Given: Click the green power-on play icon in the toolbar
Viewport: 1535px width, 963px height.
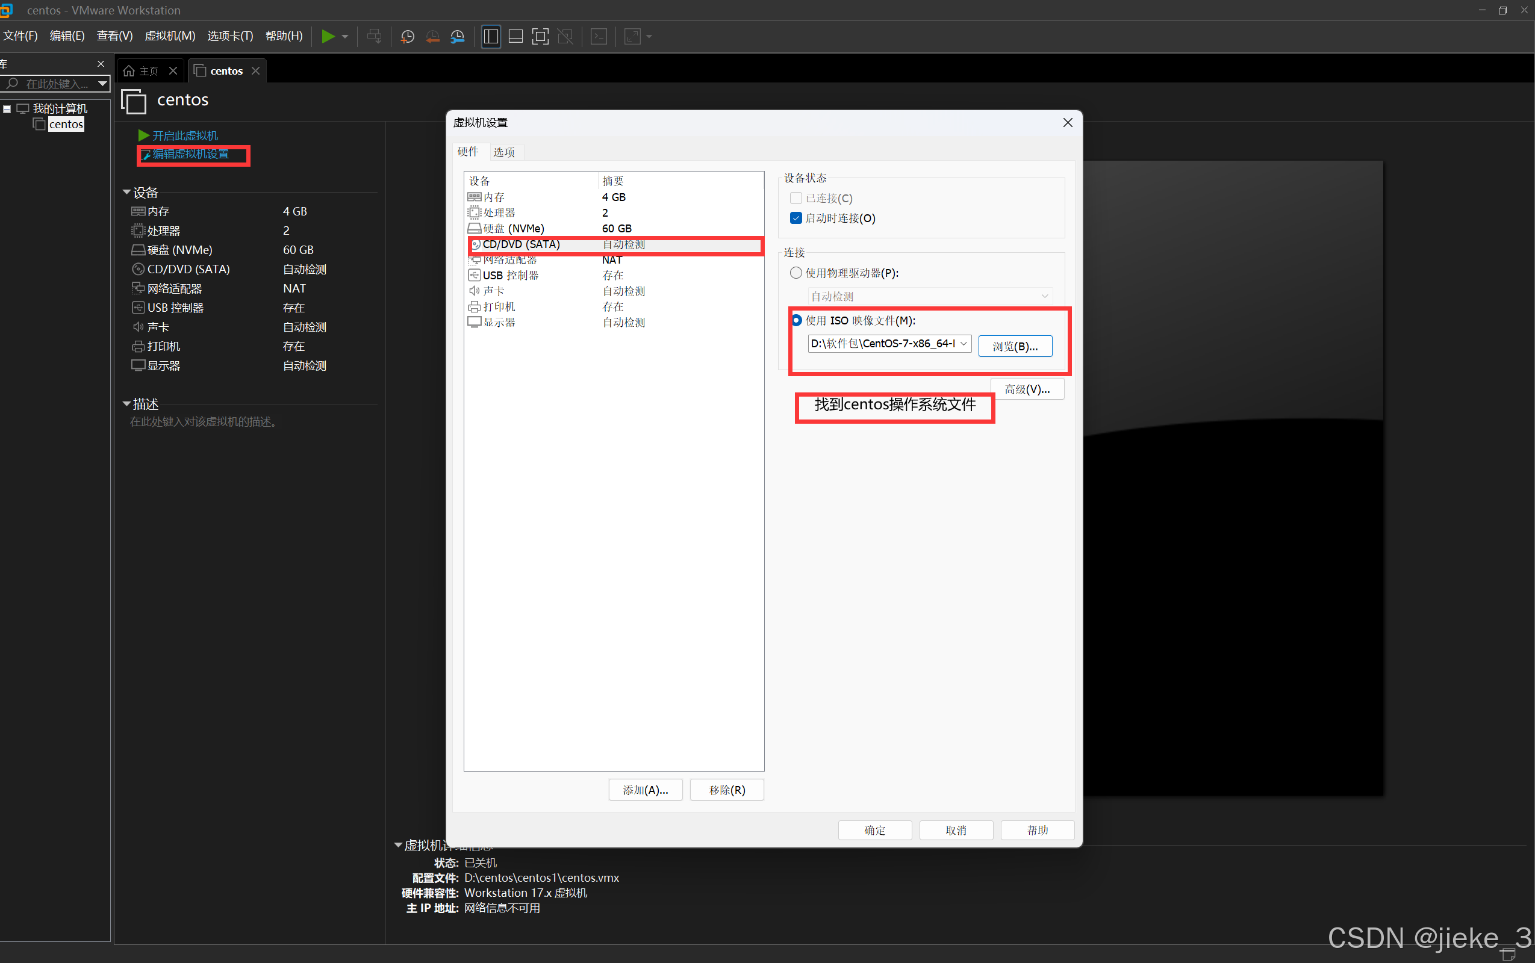Looking at the screenshot, I should [x=328, y=36].
